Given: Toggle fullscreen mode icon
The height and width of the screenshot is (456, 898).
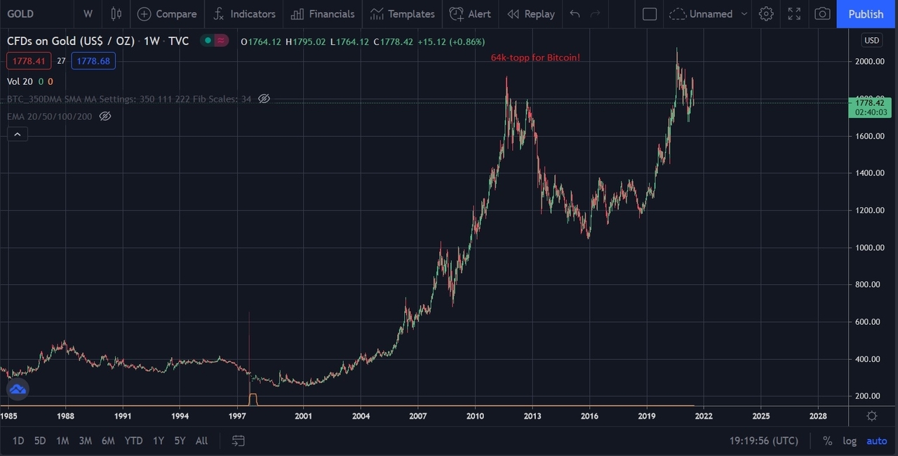Looking at the screenshot, I should [x=794, y=14].
